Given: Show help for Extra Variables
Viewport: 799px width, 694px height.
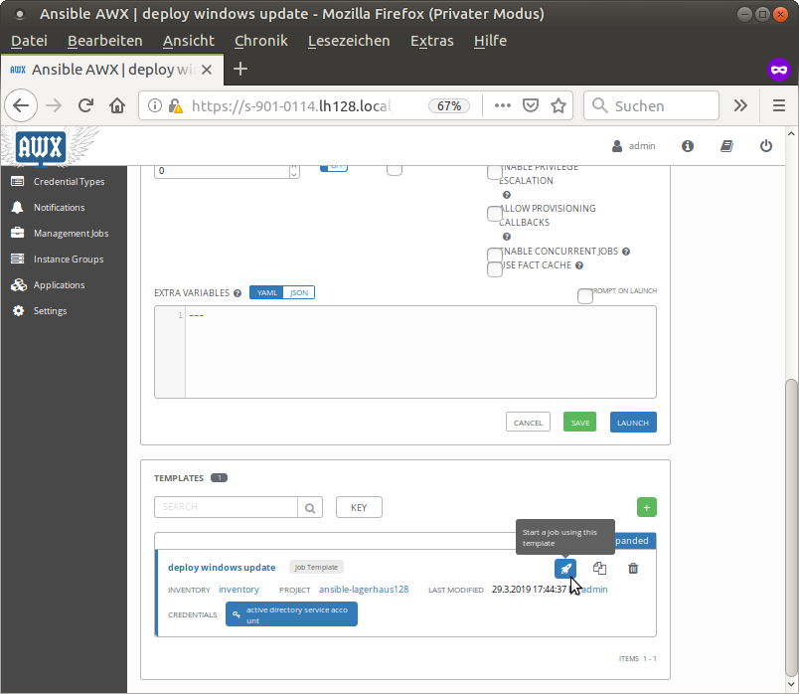Looking at the screenshot, I should pos(238,293).
